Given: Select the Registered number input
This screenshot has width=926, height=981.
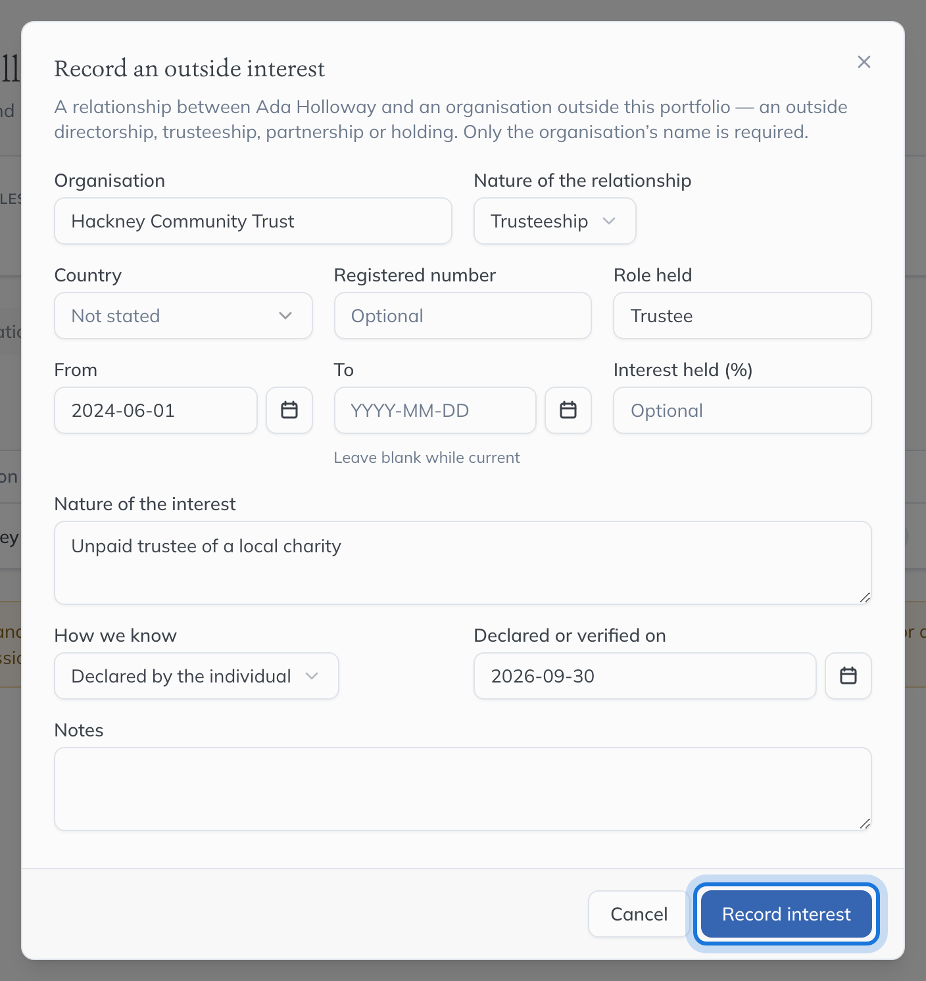Looking at the screenshot, I should [463, 316].
